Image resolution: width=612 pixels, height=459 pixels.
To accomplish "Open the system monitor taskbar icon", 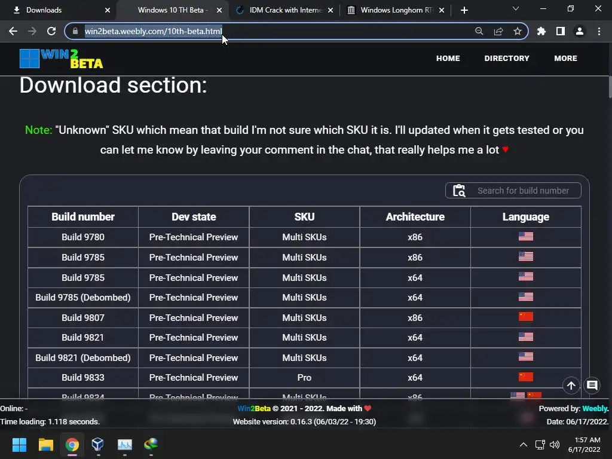I will click(125, 445).
